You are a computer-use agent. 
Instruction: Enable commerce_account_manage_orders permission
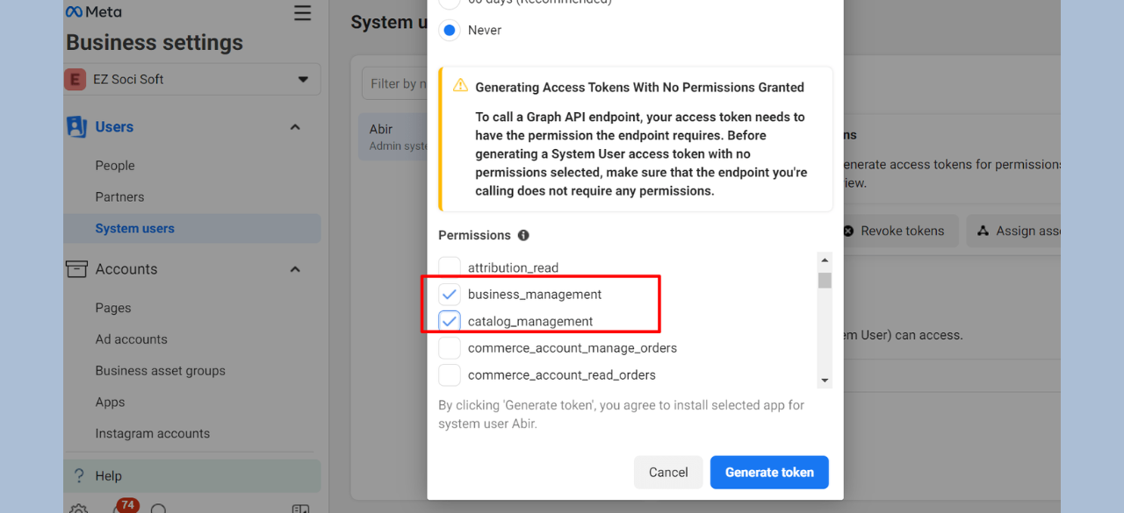(x=450, y=348)
